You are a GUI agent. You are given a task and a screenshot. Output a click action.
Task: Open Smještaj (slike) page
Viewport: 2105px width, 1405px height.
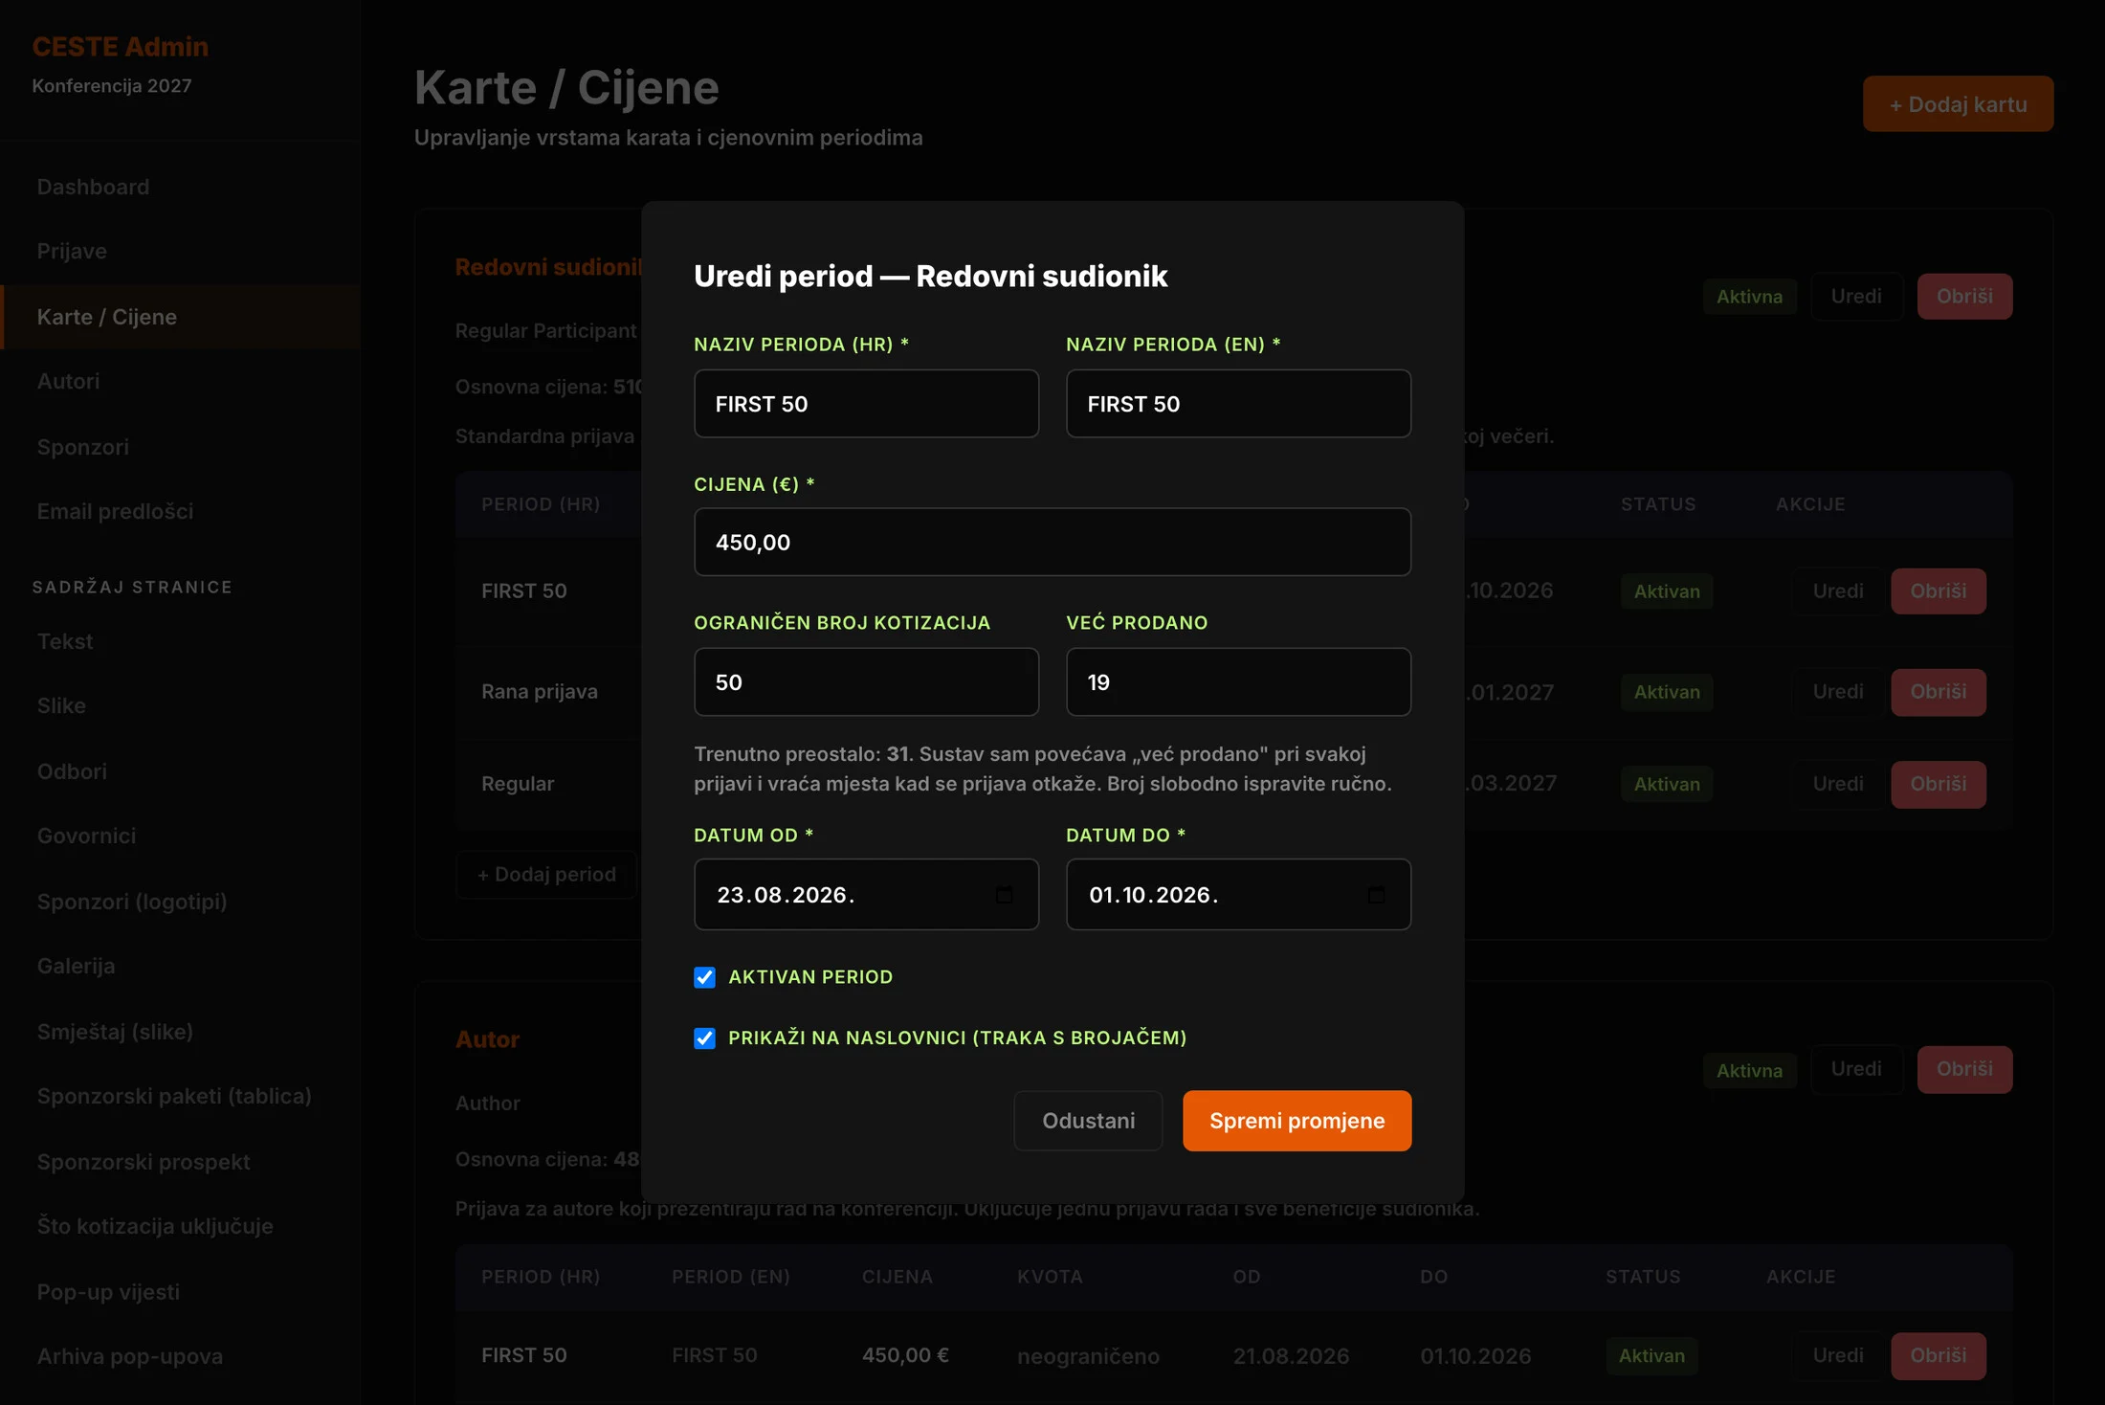coord(115,1032)
